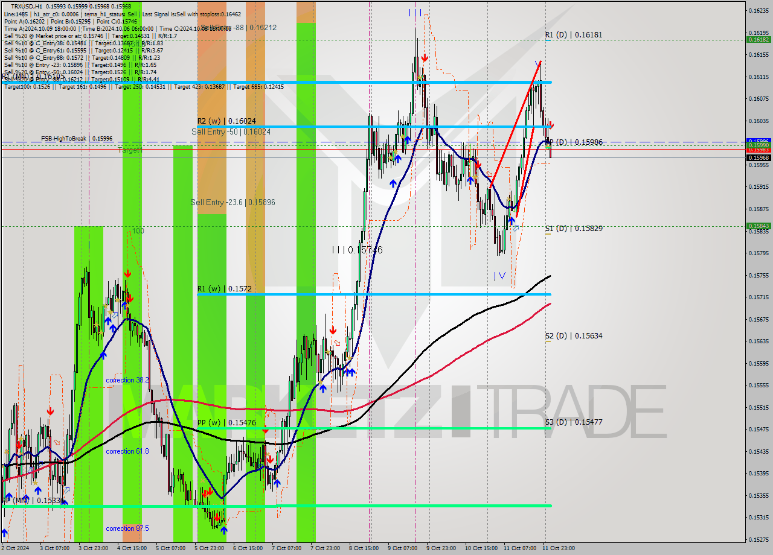Screen dimensions: 773x555
Task: Click the 'S1 (D) | 0.15829' support label
Action: [x=573, y=229]
